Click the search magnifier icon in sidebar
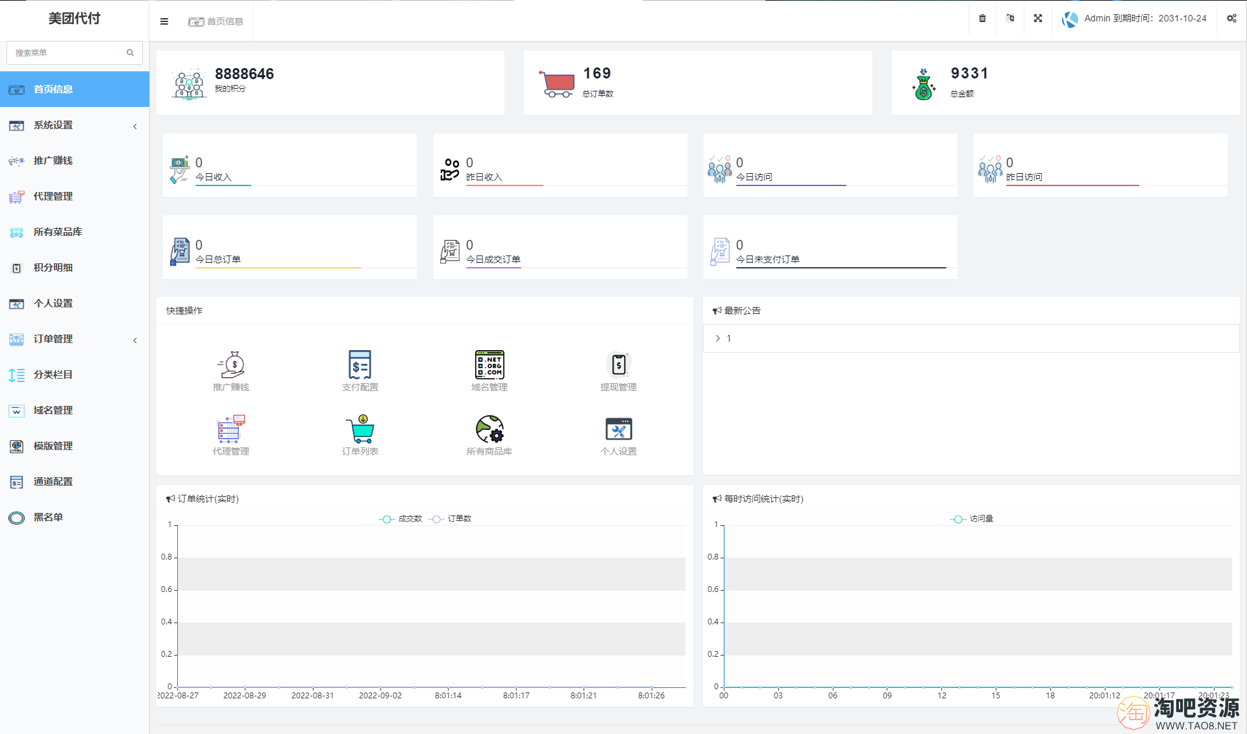This screenshot has width=1247, height=734. pos(130,53)
